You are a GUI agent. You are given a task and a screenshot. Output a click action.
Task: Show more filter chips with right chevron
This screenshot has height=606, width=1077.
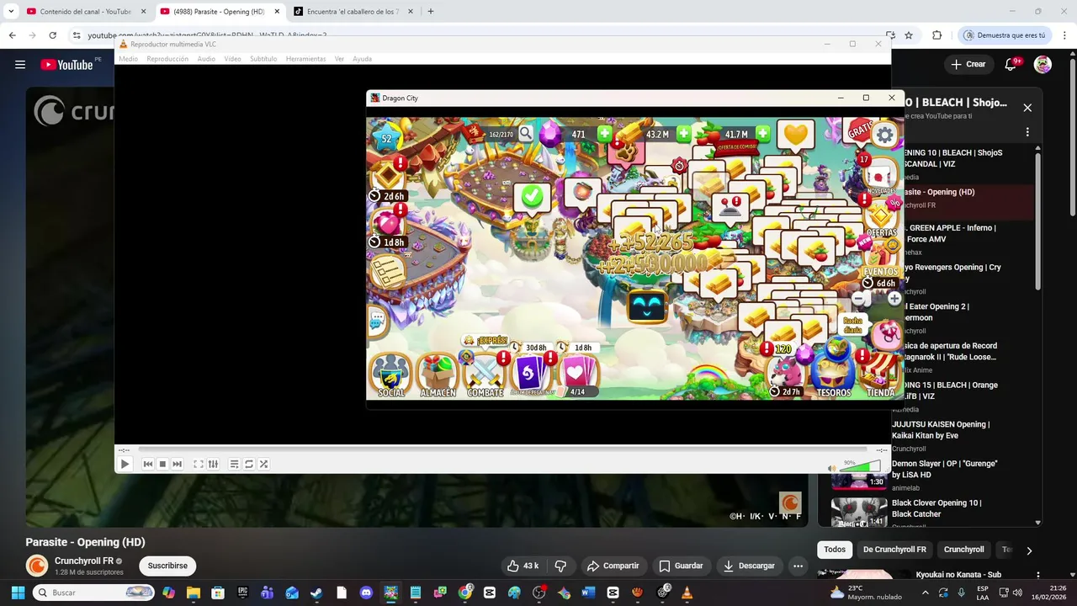click(x=1028, y=550)
